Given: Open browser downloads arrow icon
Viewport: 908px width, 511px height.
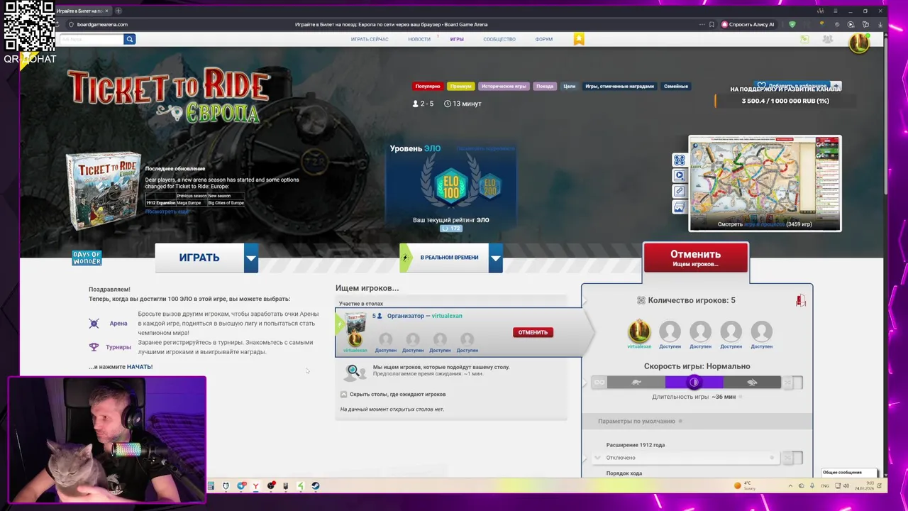Looking at the screenshot, I should coord(880,24).
